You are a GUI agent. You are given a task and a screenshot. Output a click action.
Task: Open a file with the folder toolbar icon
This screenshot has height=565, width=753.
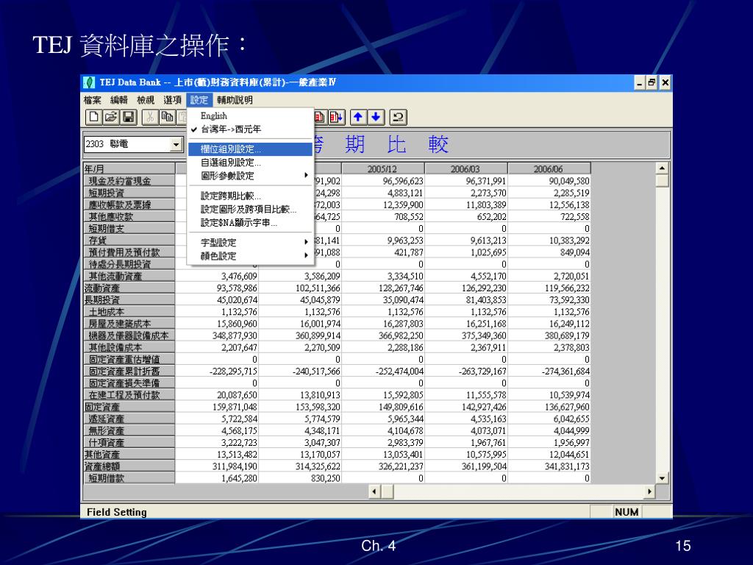111,117
